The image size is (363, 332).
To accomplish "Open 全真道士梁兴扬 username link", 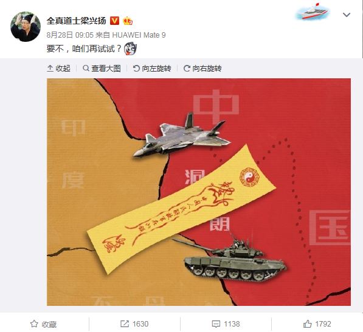I will point(77,21).
